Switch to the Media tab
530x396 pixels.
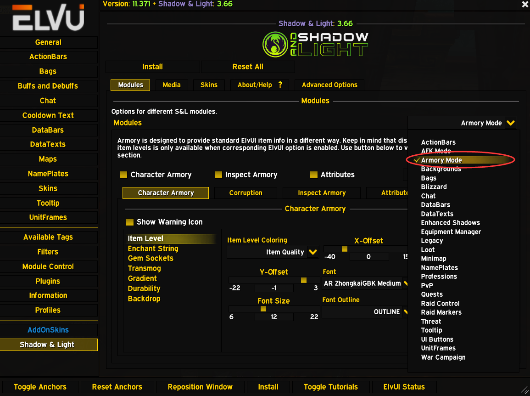click(x=172, y=85)
